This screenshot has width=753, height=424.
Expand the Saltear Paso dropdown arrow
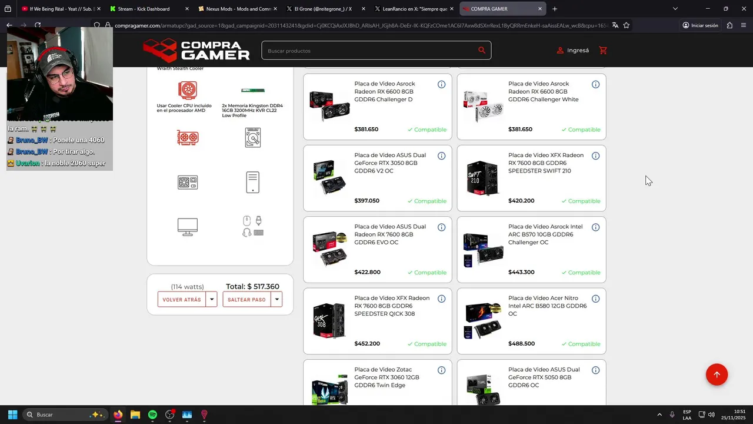(276, 299)
